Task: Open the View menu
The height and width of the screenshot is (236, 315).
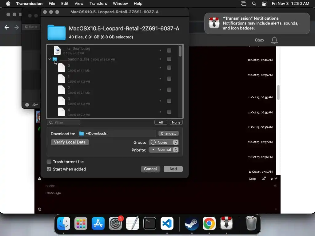Action: point(79,4)
